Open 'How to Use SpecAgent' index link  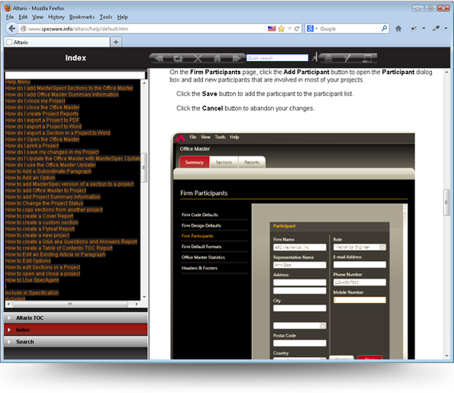(32, 280)
